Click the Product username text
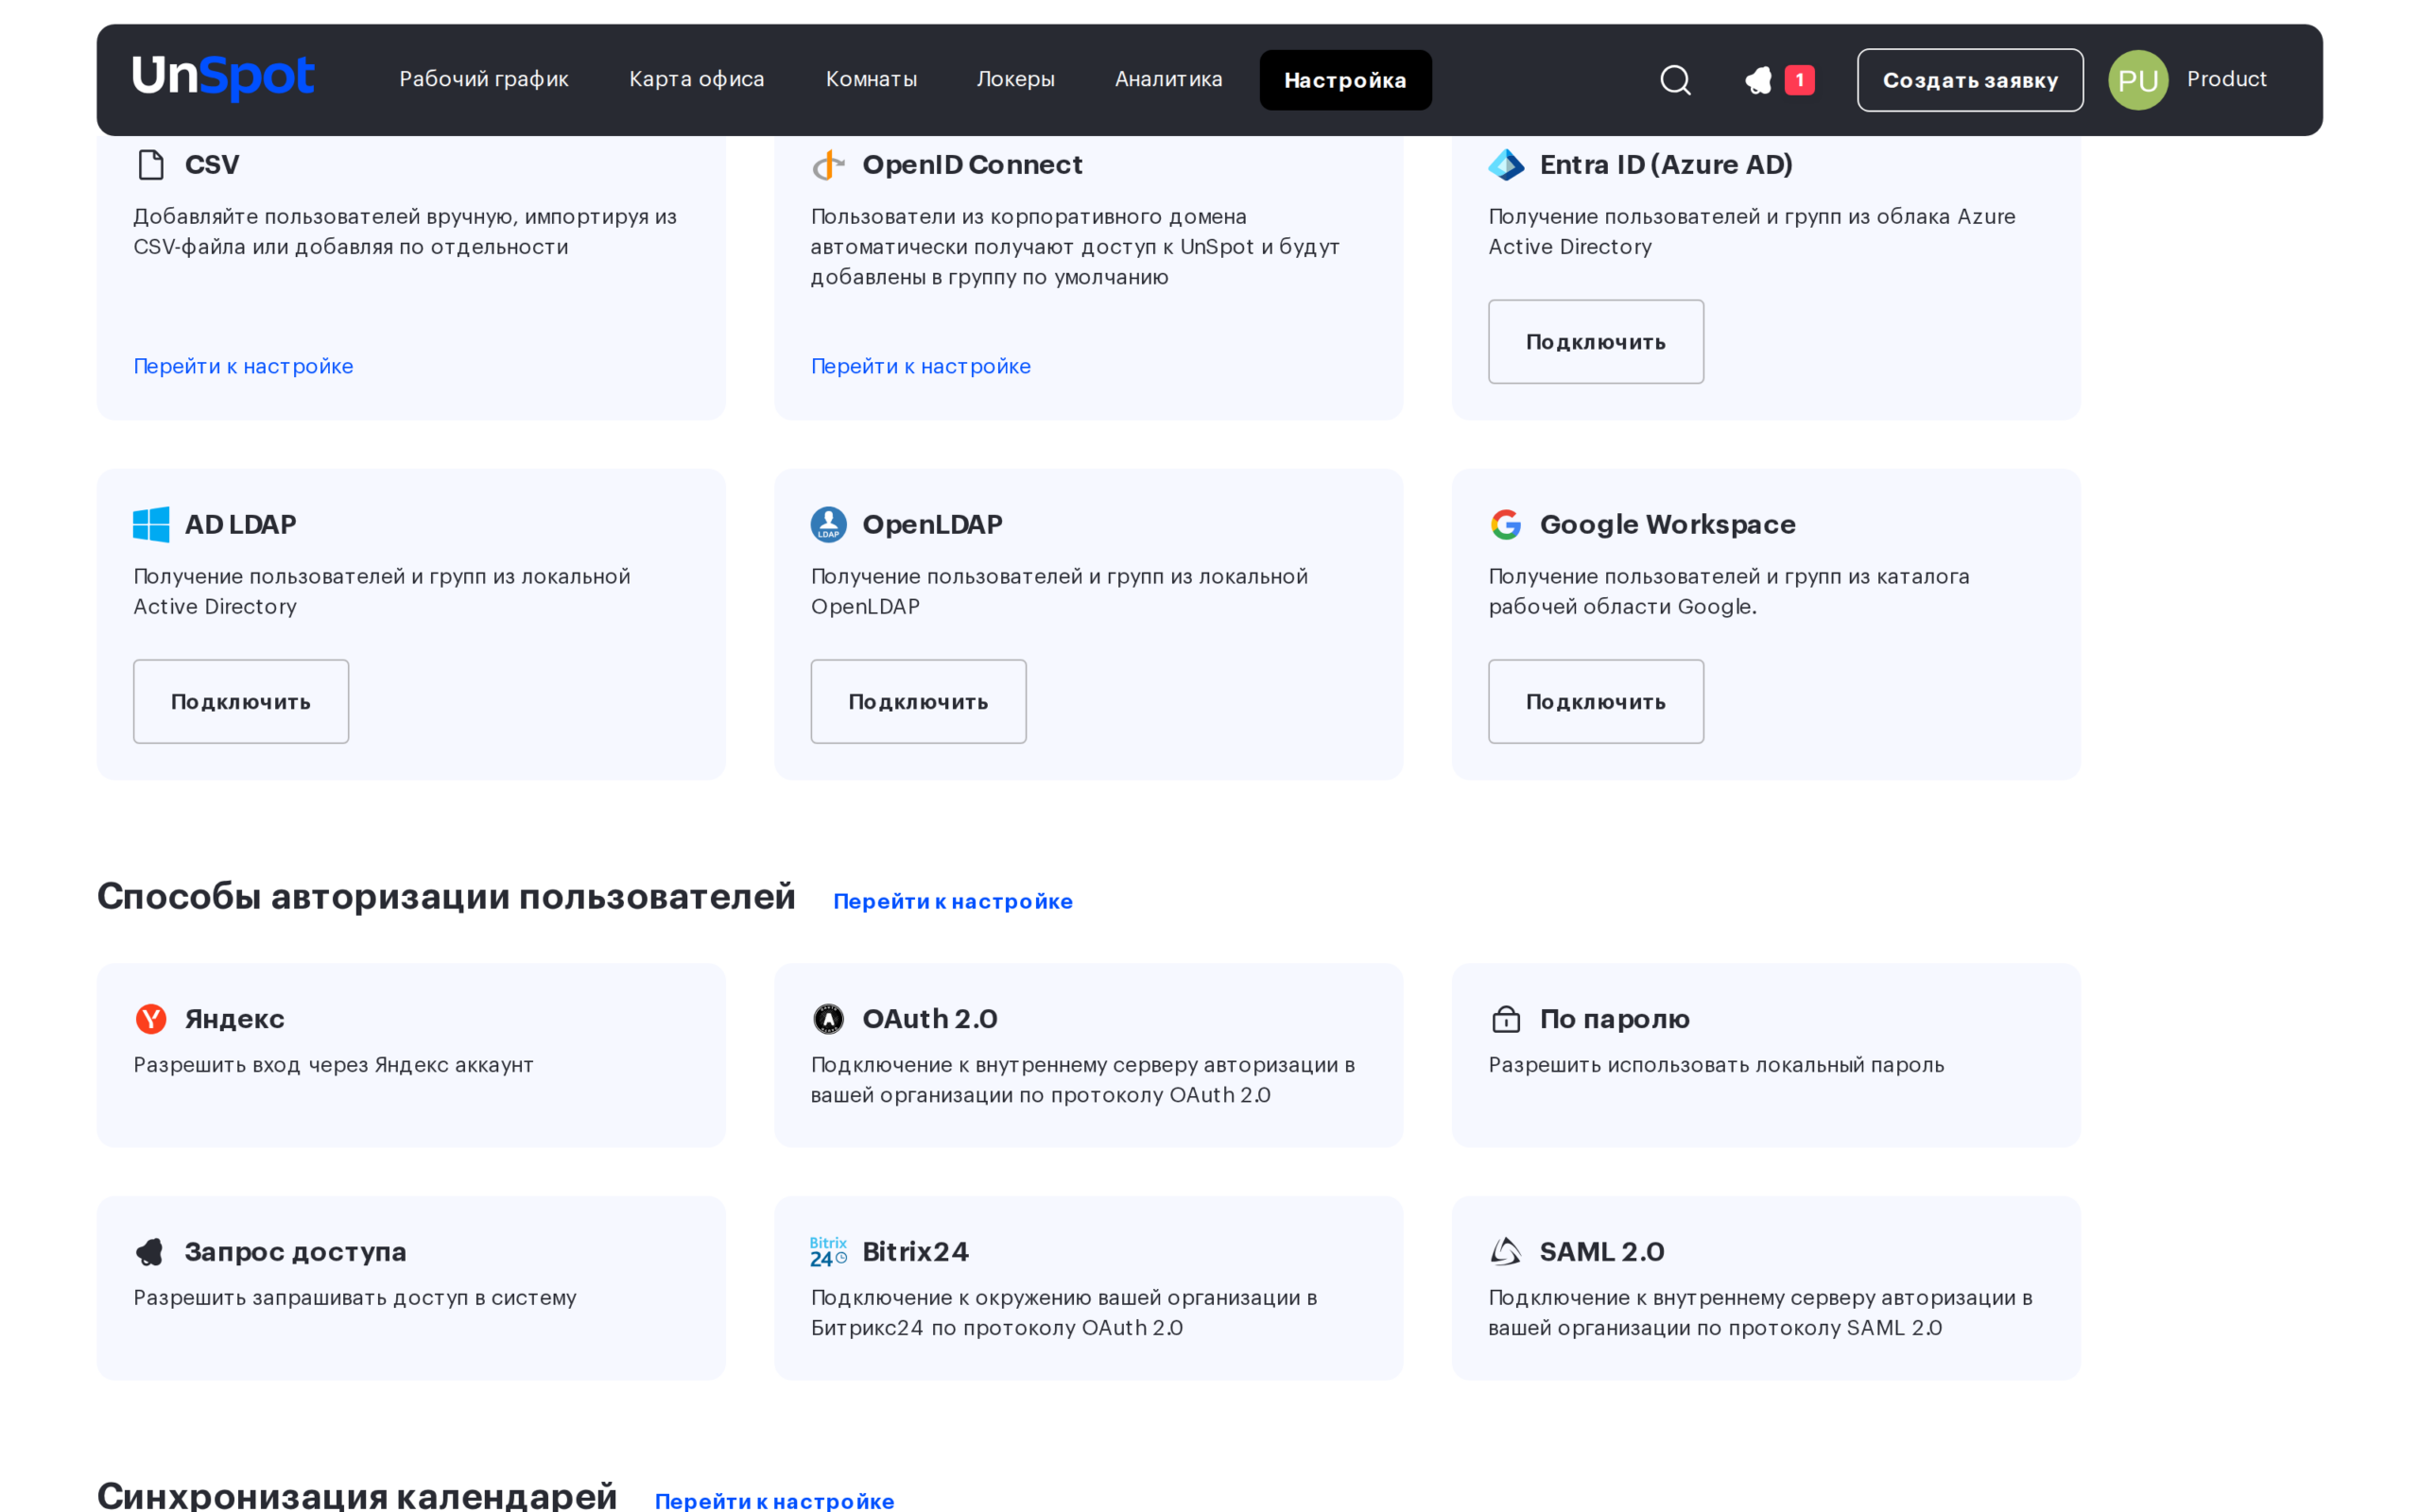The height and width of the screenshot is (1512, 2420). tap(2226, 79)
